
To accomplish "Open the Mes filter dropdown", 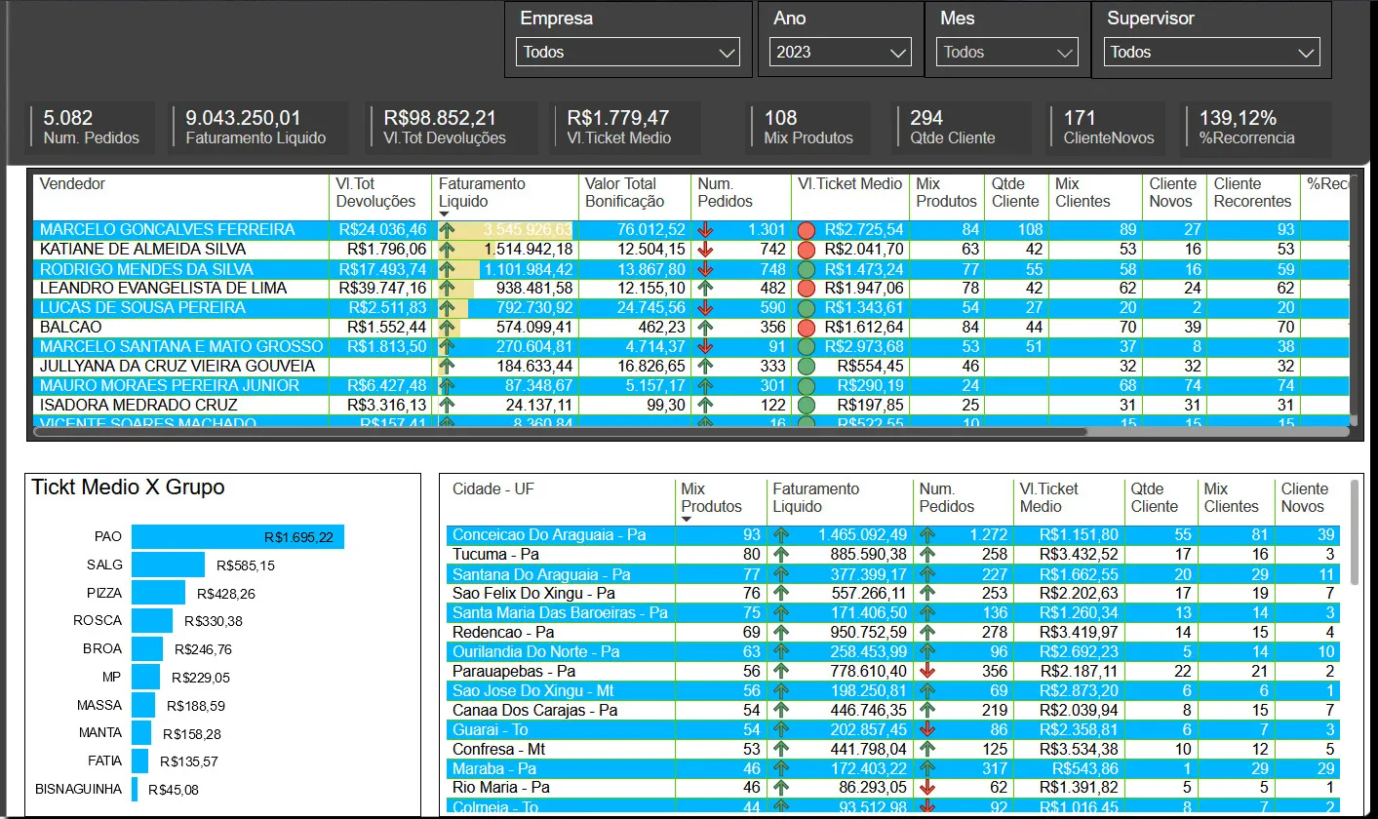I will [1006, 53].
